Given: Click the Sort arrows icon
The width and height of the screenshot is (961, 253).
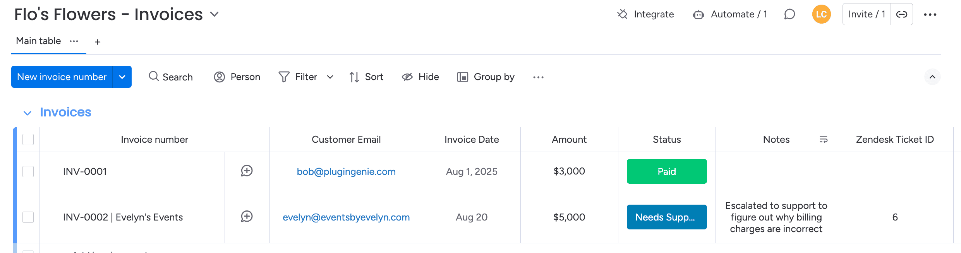Looking at the screenshot, I should [x=354, y=77].
